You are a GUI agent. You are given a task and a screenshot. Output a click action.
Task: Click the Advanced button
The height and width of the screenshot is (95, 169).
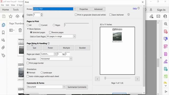tap(98, 9)
